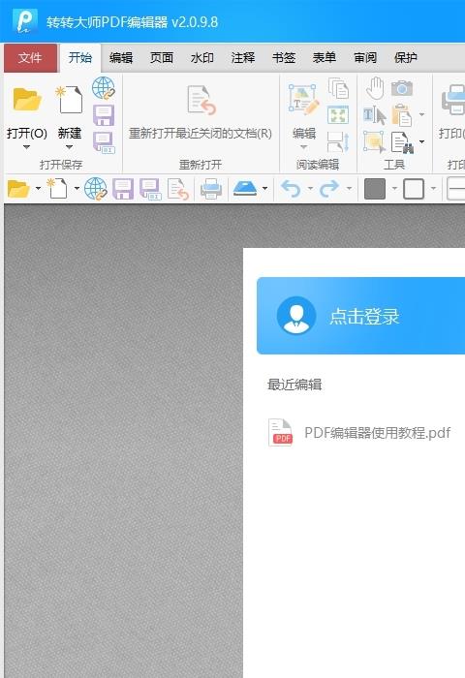Click the quick toolbar globe link icon
The width and height of the screenshot is (465, 678).
[x=95, y=189]
